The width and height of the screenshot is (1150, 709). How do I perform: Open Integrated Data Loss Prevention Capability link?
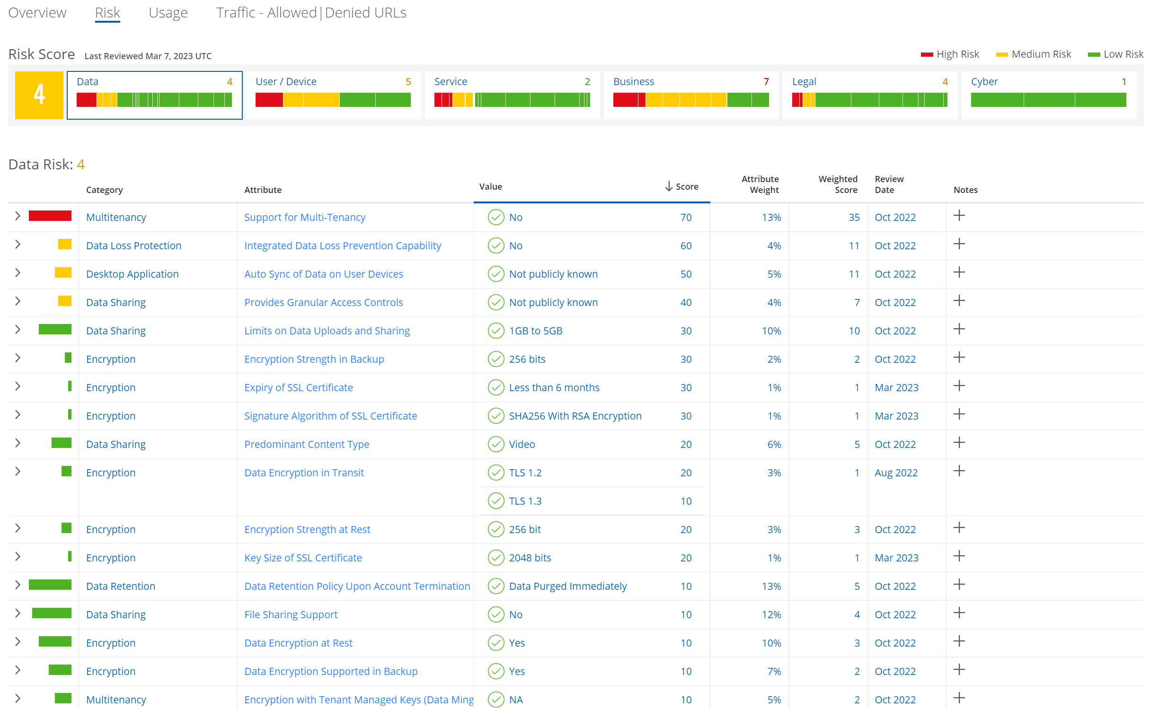tap(342, 245)
